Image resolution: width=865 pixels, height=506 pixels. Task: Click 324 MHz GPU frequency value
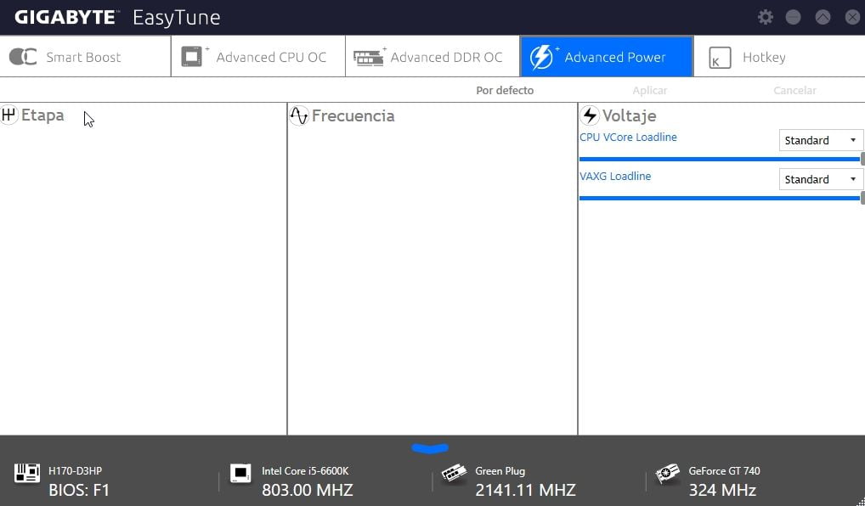(722, 490)
